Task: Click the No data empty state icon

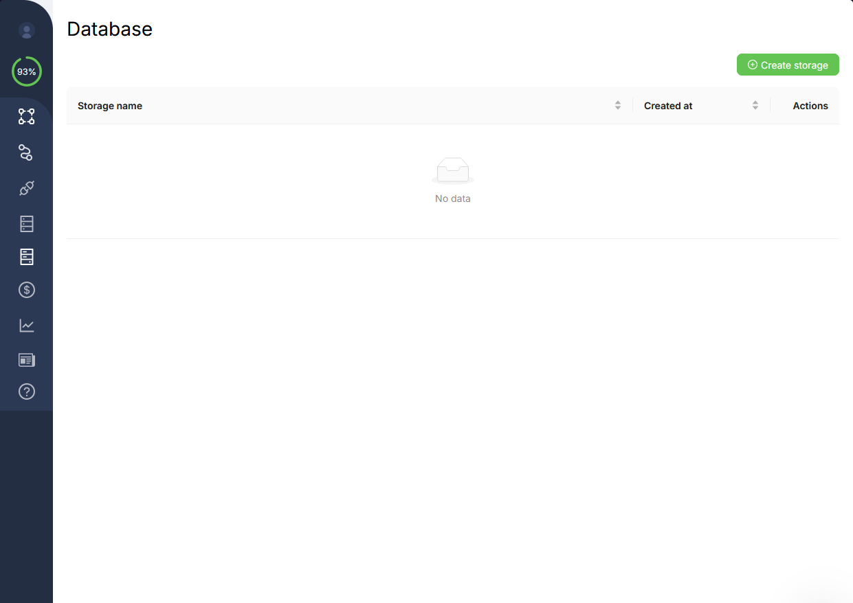Action: 452,170
